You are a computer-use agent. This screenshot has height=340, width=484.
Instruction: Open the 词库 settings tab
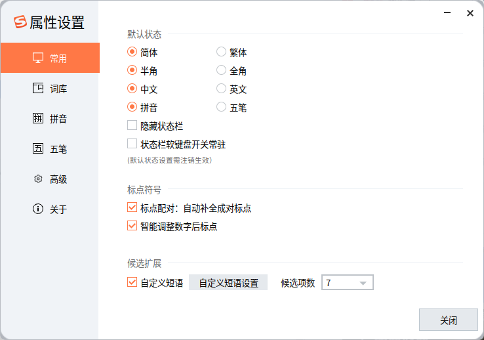point(50,89)
